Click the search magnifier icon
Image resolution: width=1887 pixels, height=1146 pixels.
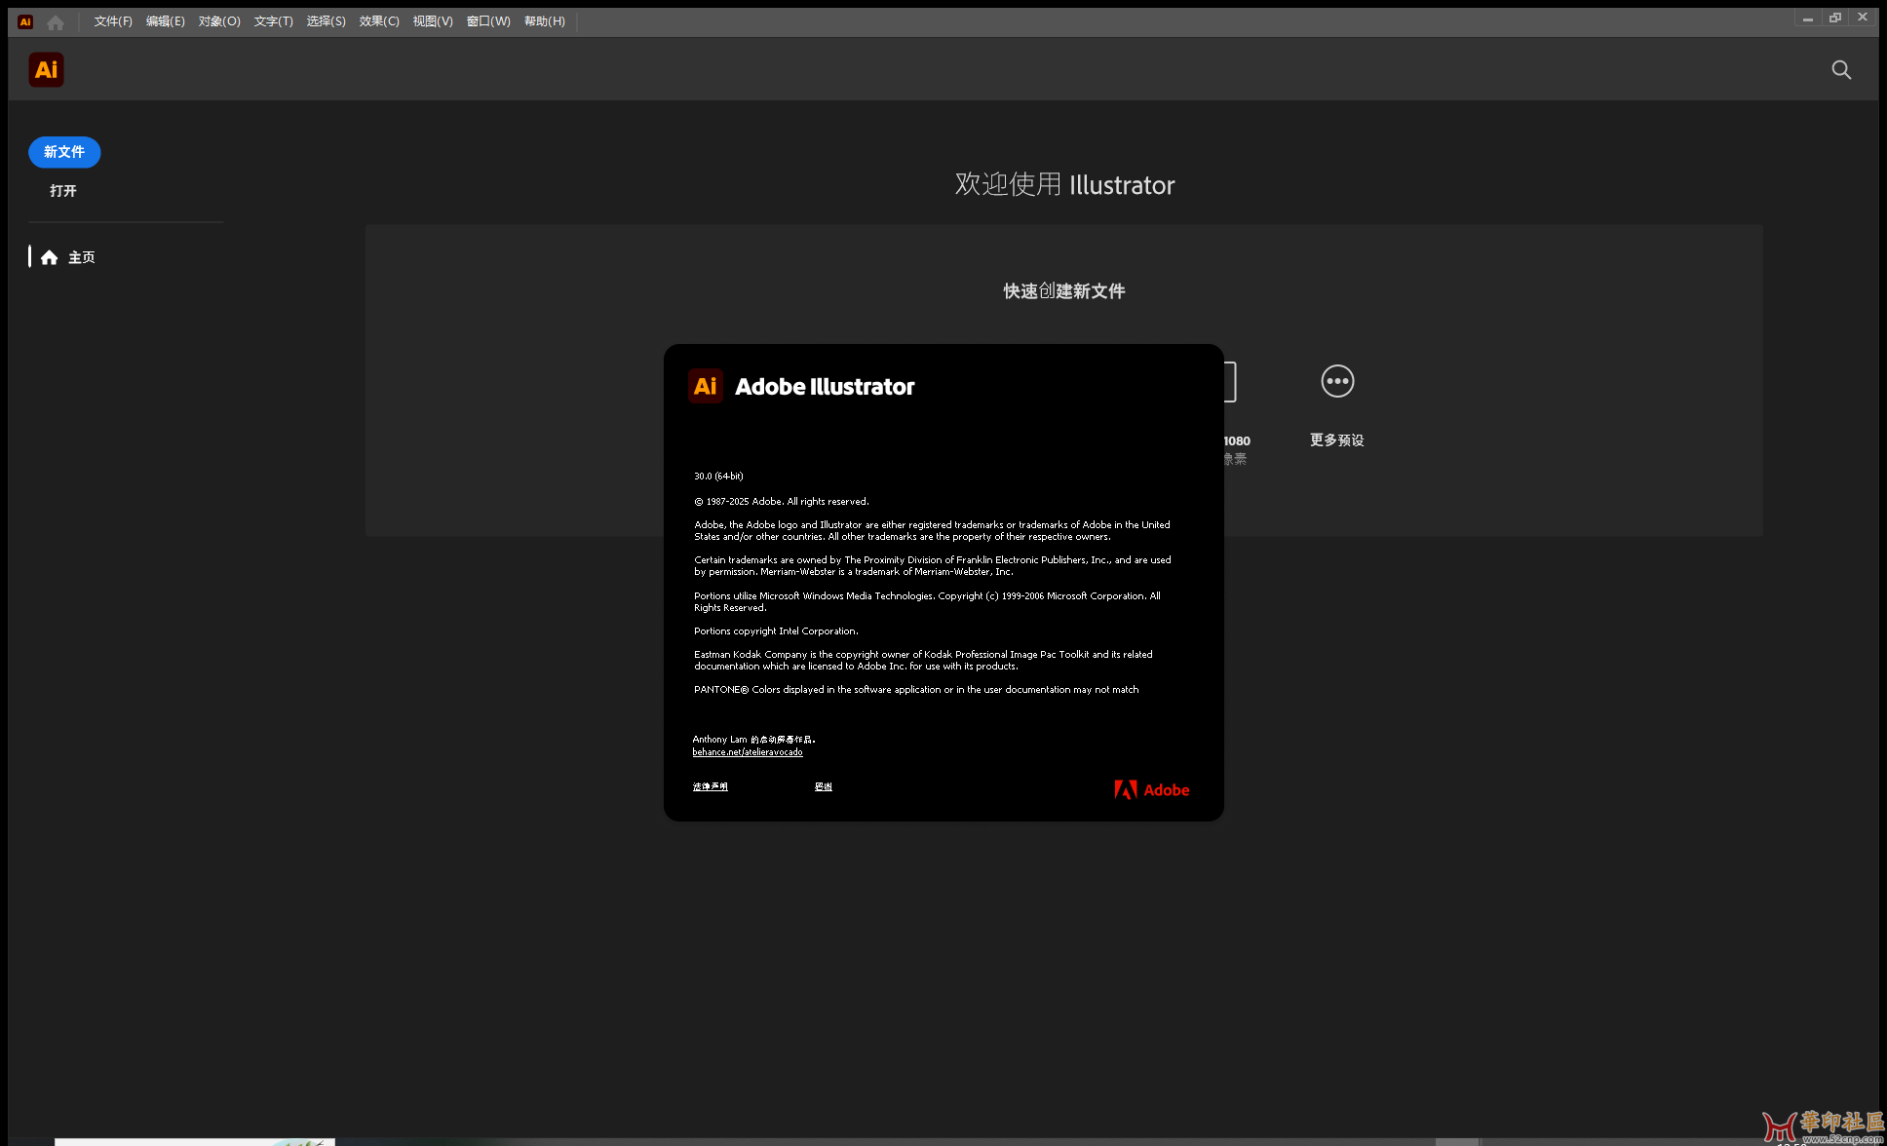click(1840, 69)
